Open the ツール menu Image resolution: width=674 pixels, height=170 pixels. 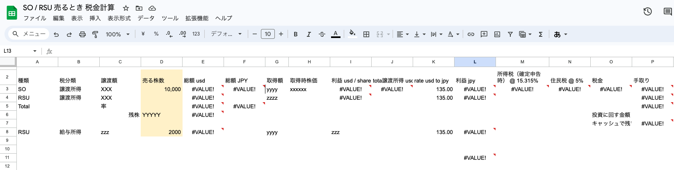point(170,18)
